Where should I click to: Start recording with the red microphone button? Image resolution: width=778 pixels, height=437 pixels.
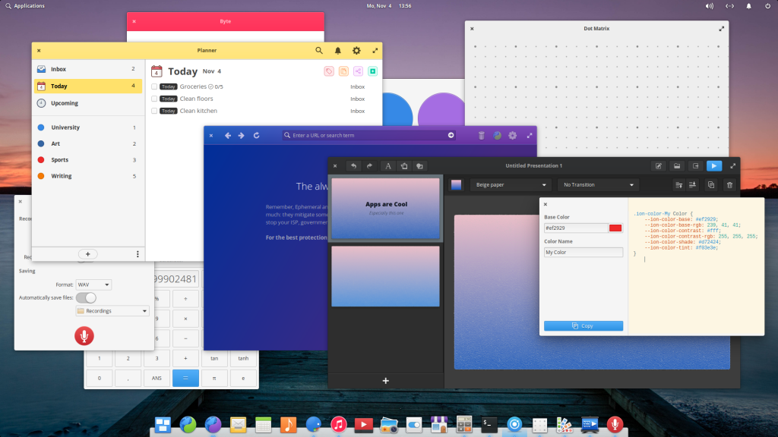tap(84, 336)
